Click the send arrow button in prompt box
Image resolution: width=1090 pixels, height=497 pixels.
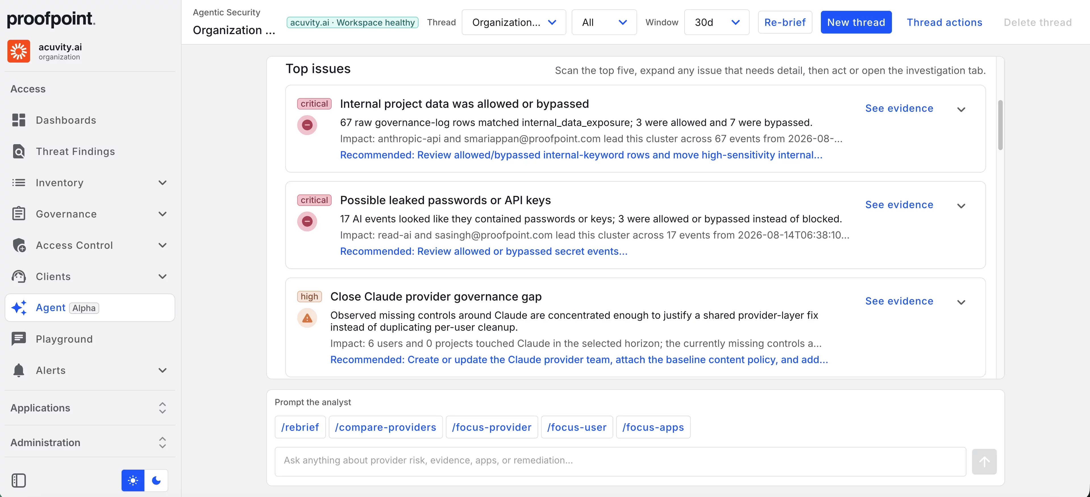[x=984, y=462]
